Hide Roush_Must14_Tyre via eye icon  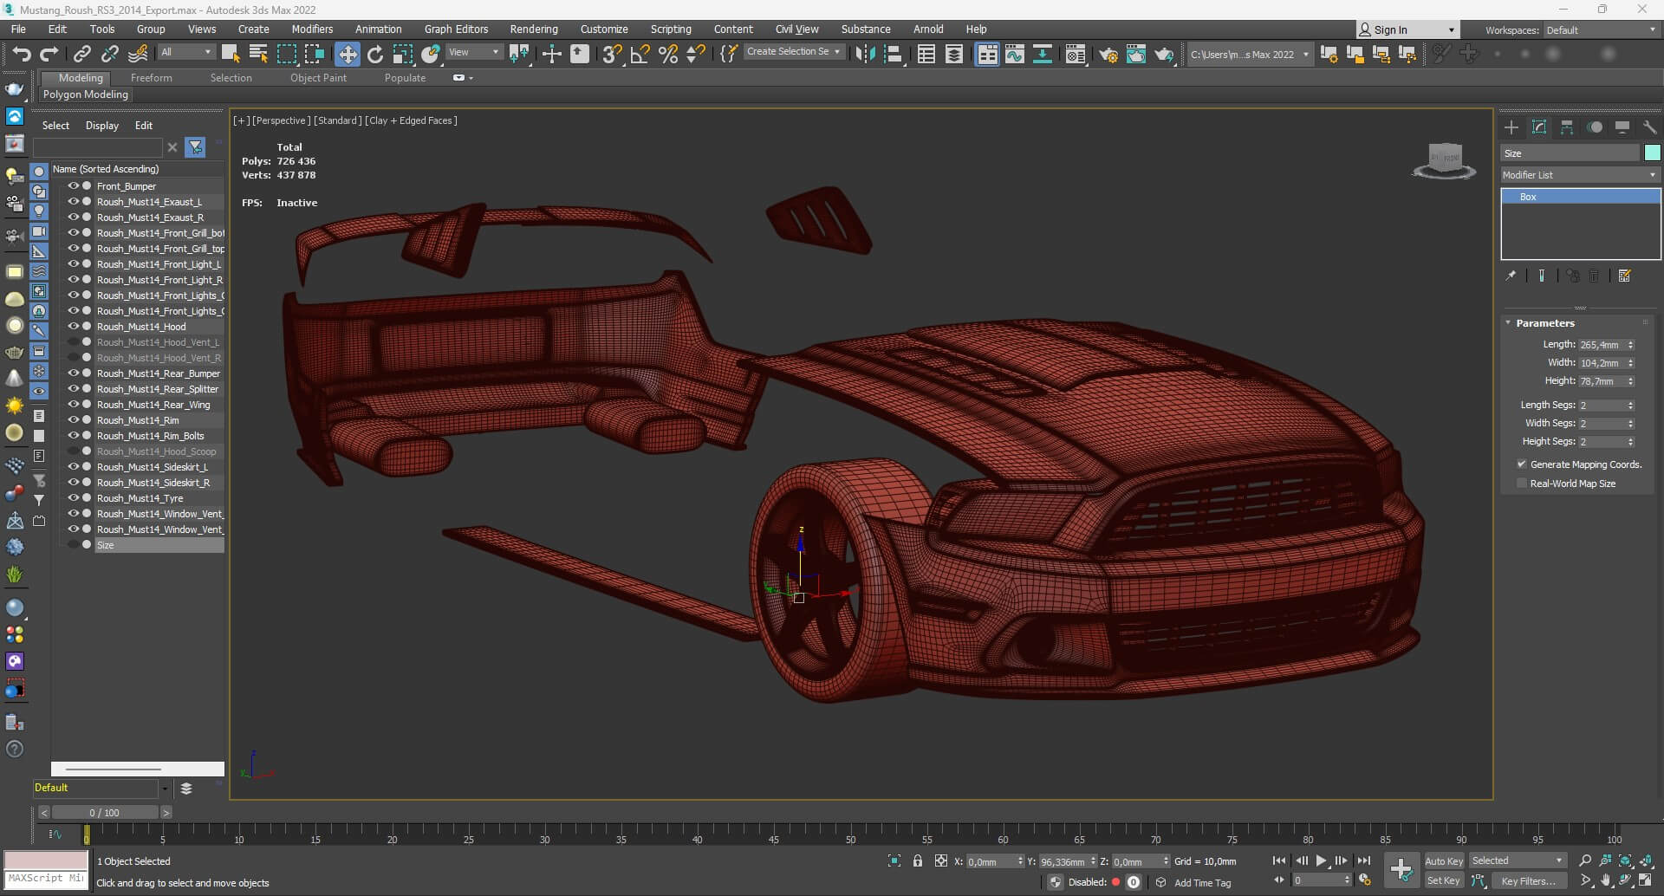(x=74, y=497)
